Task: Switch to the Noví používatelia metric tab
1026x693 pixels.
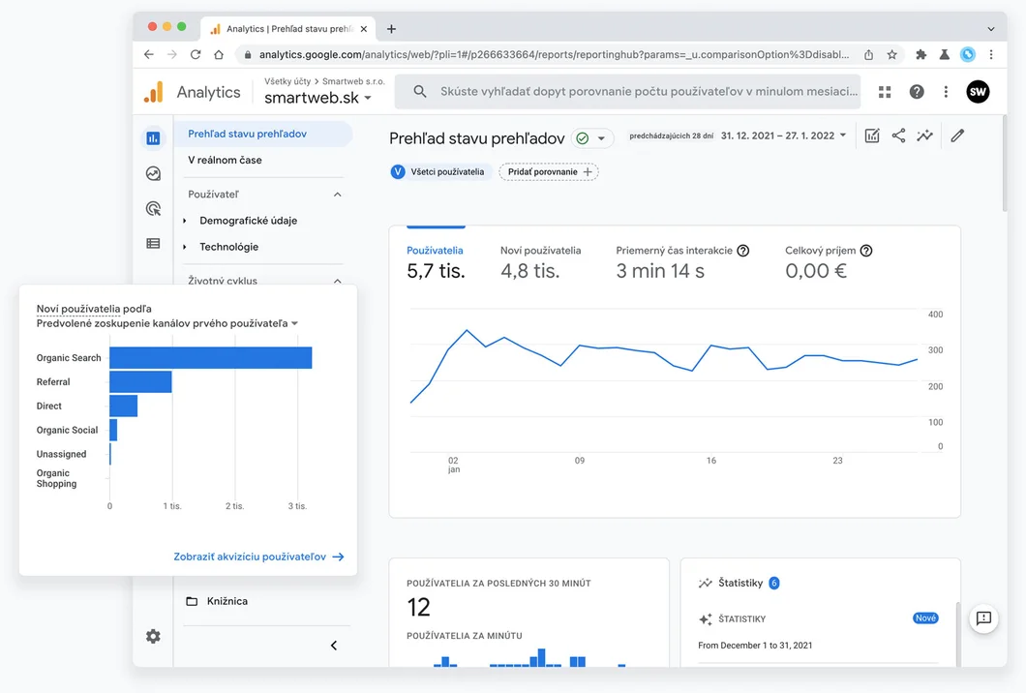Action: [540, 261]
